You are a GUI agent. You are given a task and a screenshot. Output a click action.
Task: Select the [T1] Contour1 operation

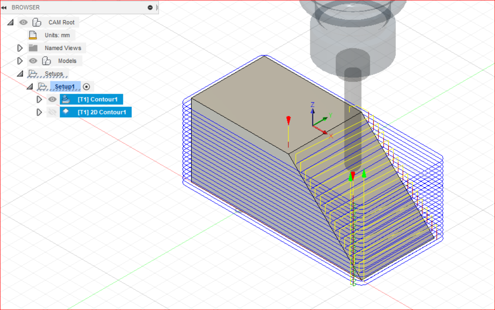tap(92, 99)
